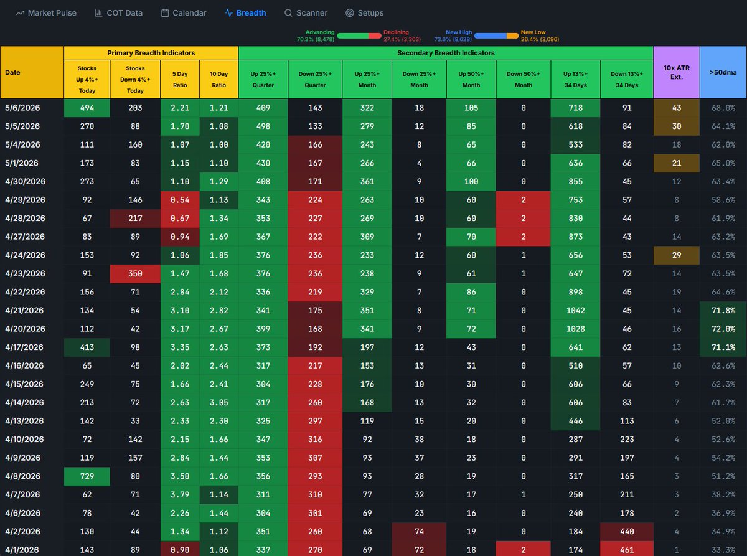Click the 68.0% cell for 5/6/2026

(x=723, y=108)
